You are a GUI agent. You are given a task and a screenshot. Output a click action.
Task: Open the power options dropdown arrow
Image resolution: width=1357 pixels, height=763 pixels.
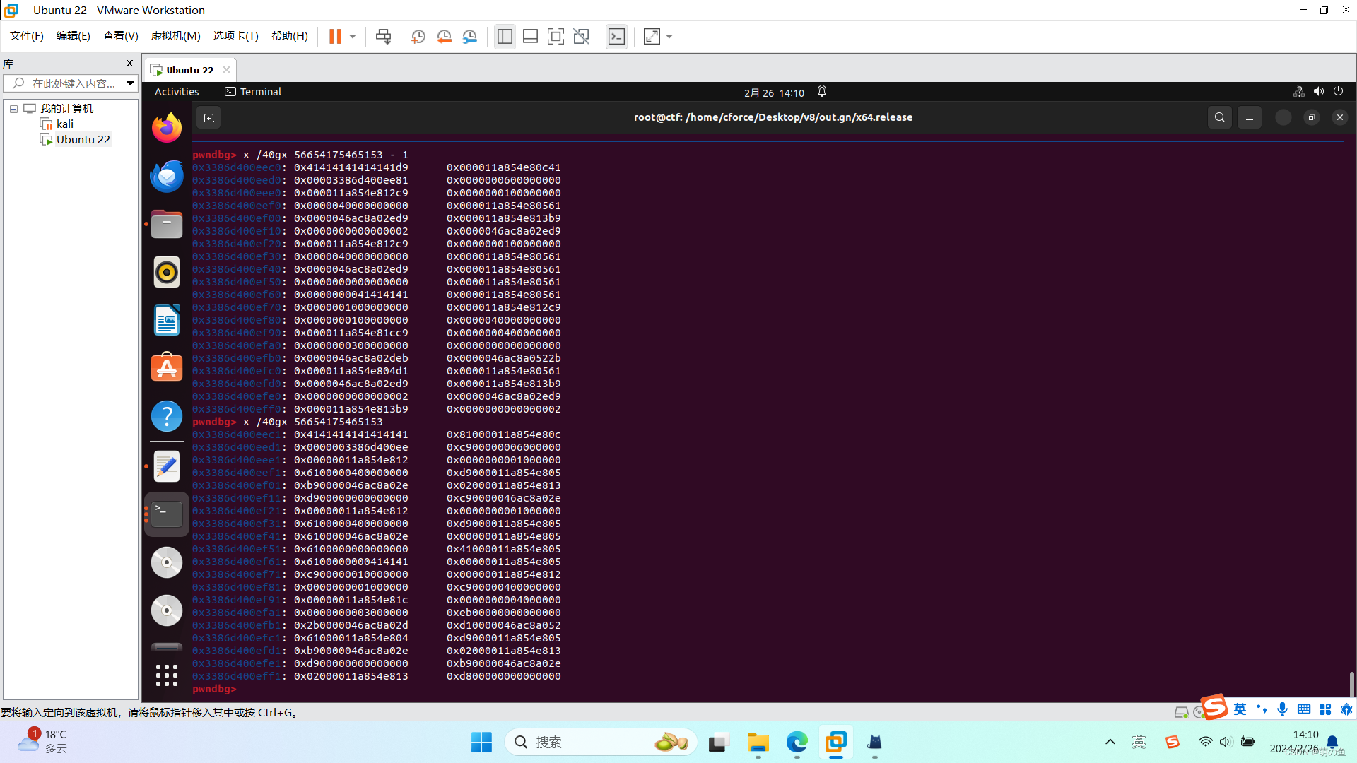click(353, 36)
